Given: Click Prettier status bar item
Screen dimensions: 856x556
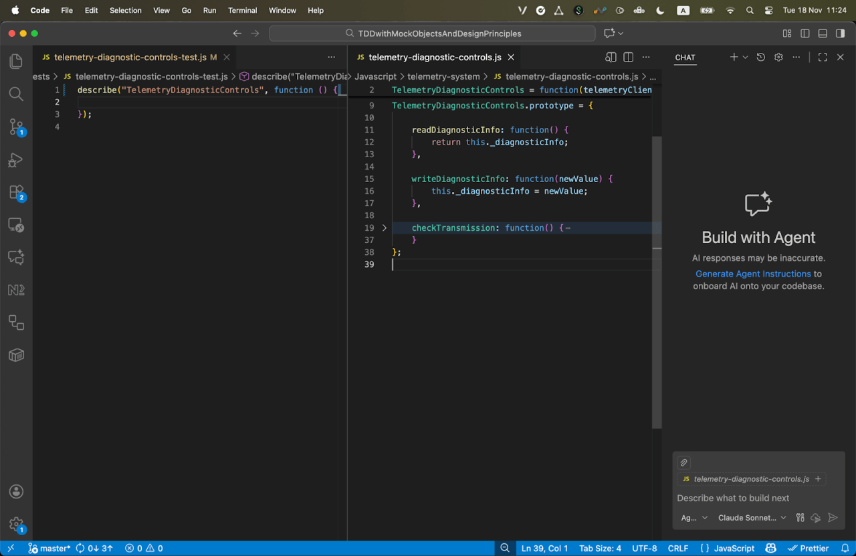Looking at the screenshot, I should [x=809, y=548].
